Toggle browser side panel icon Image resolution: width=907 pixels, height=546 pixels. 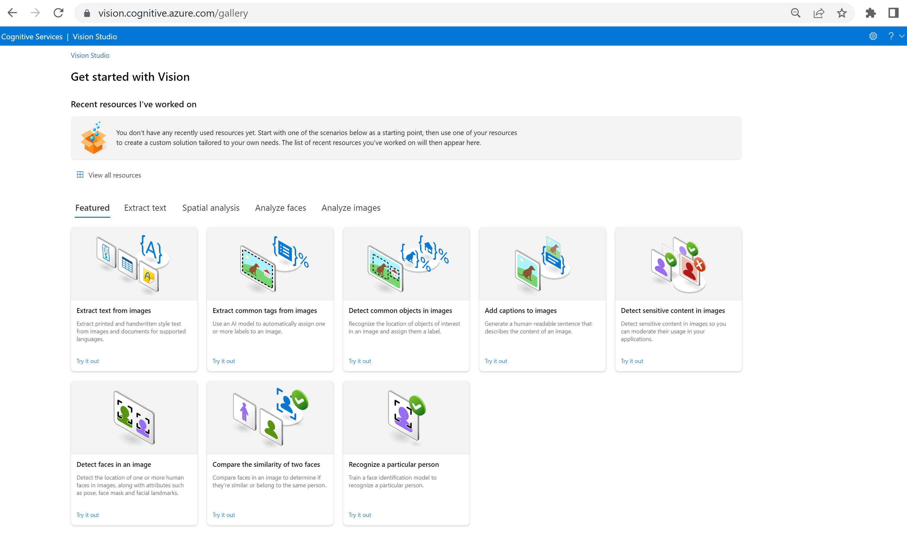point(893,13)
